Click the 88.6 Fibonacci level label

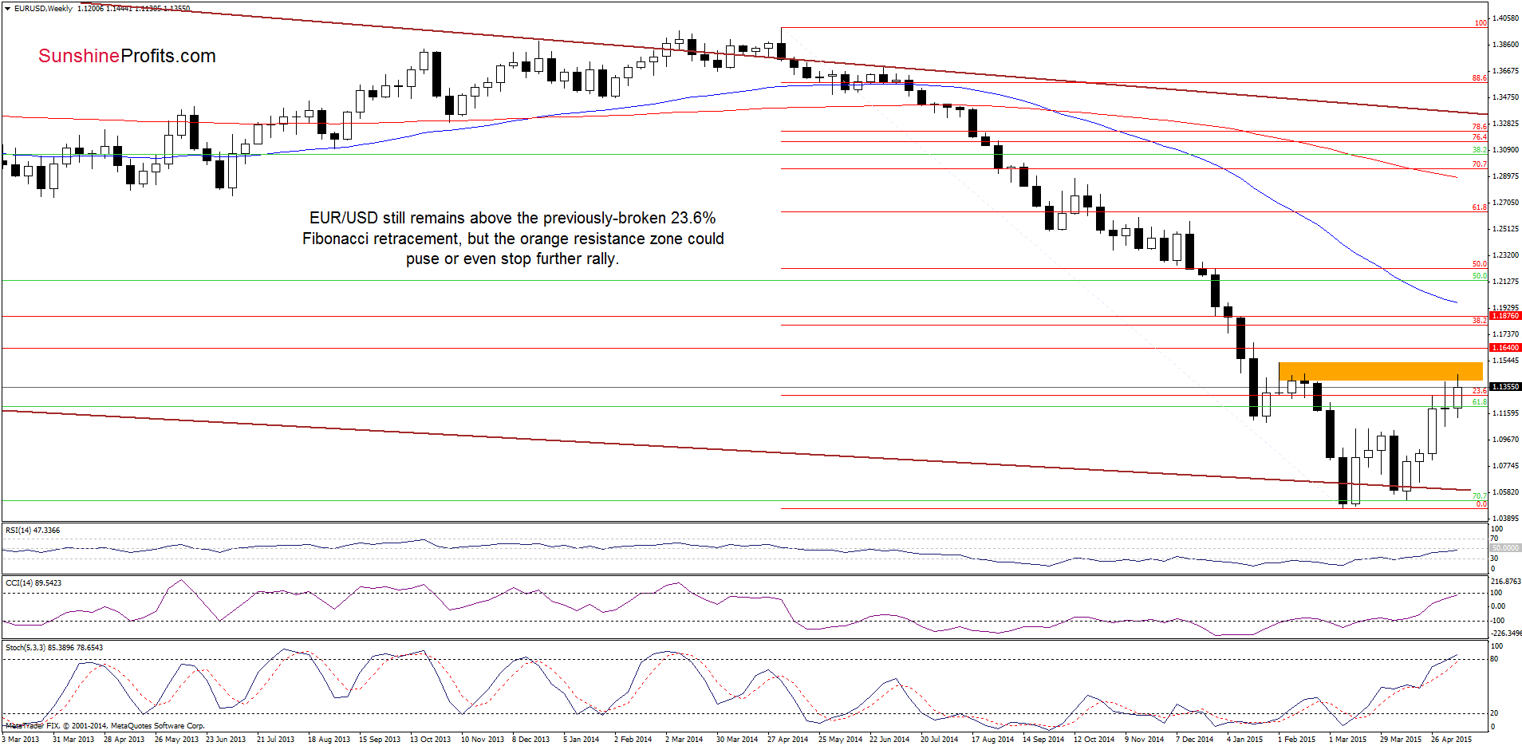(x=1480, y=78)
